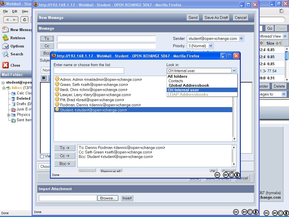This screenshot has width=289, height=217.
Task: Click the Retrieve mail icon
Action: [x=5, y=38]
